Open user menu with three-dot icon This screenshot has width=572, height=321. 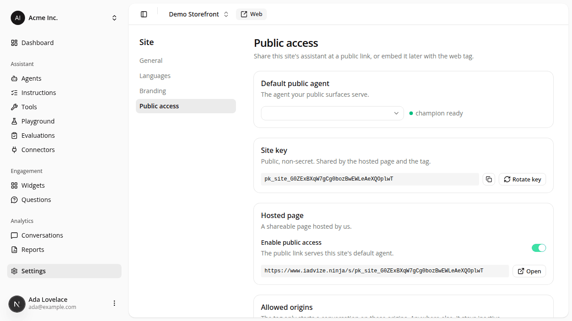pyautogui.click(x=114, y=303)
